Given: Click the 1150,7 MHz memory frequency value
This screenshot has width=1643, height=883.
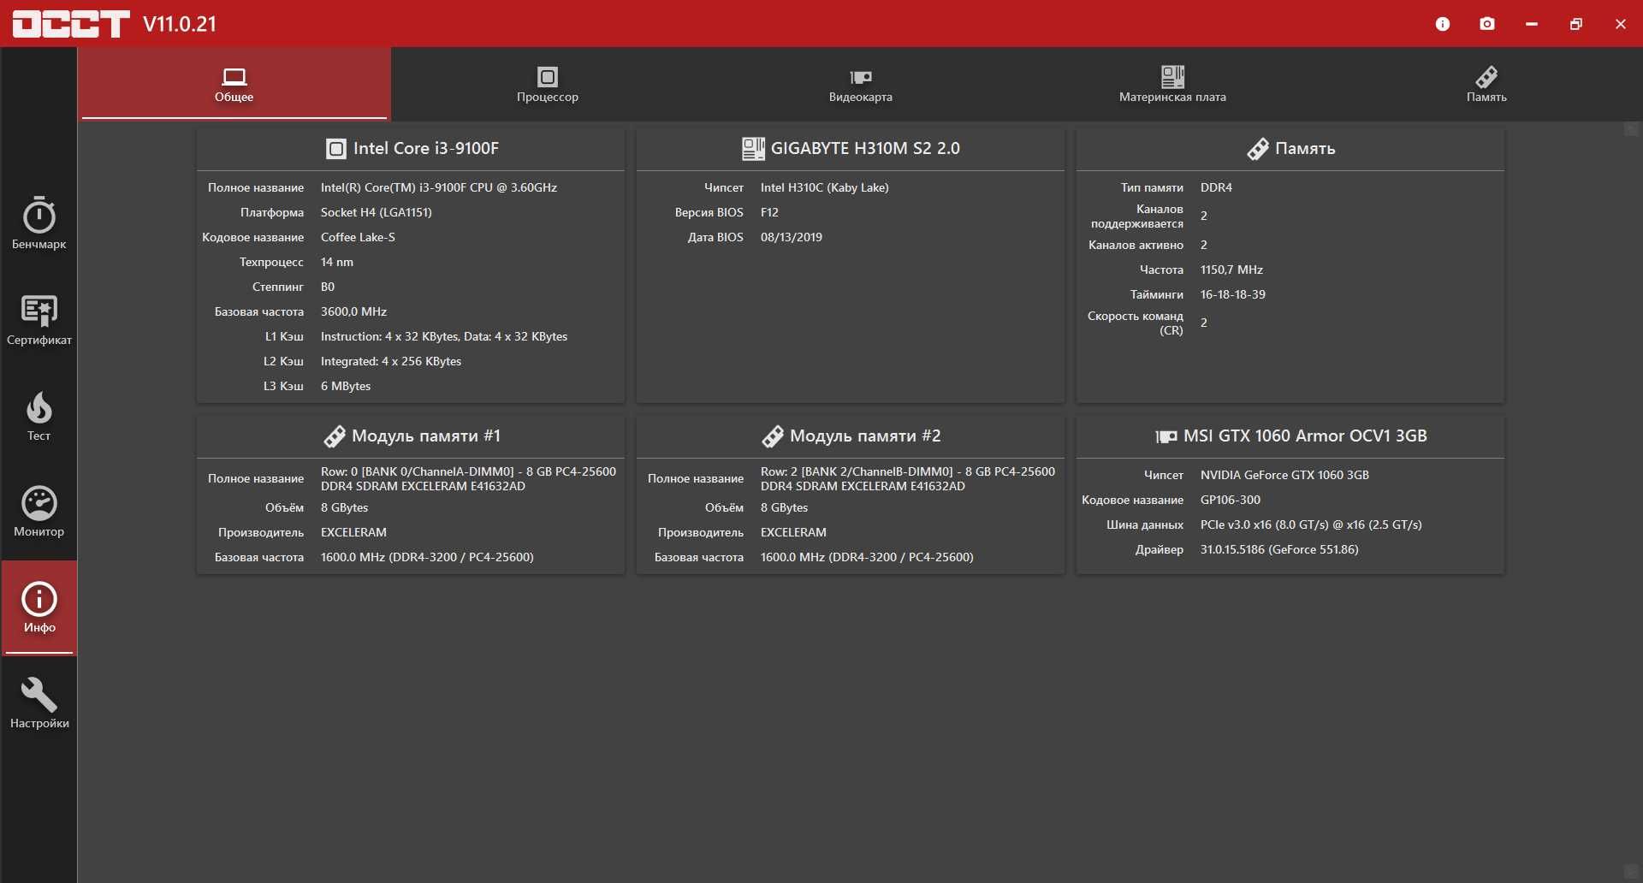Looking at the screenshot, I should [1231, 270].
